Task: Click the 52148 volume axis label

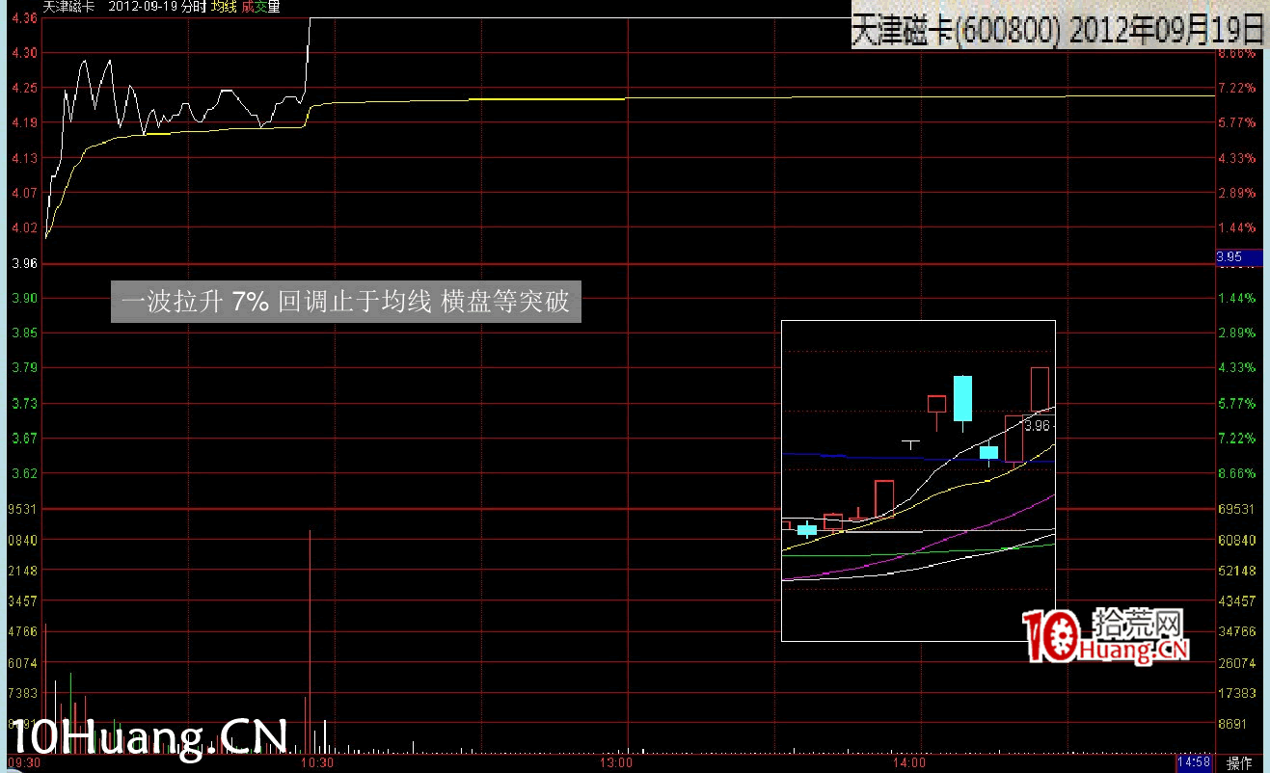Action: pos(1236,571)
